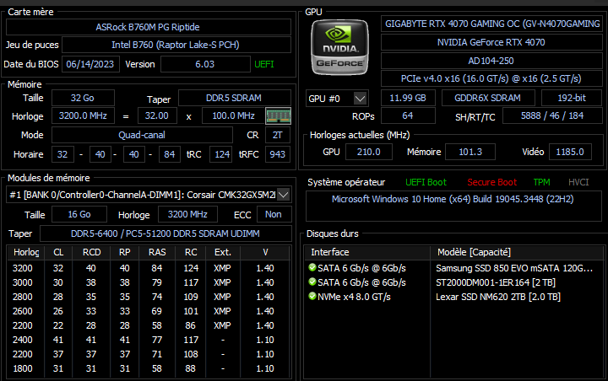Select the 3000 XMP timing row
This screenshot has width=608, height=381.
tap(149, 282)
